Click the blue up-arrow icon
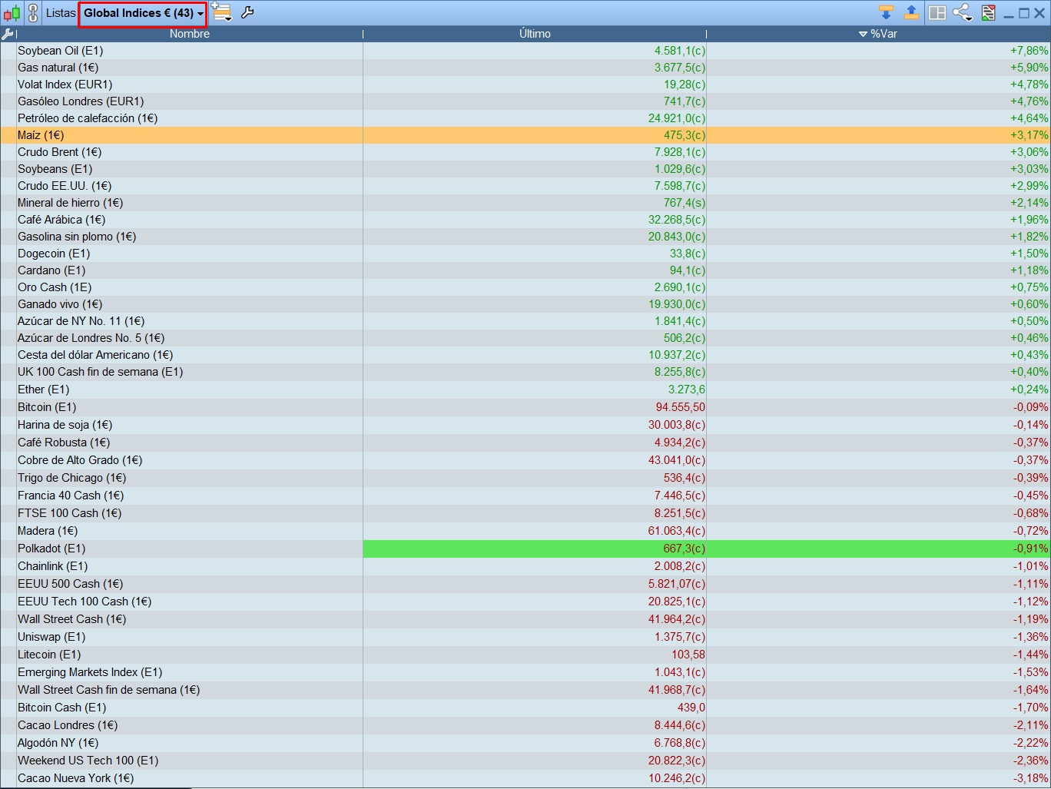Screen dimensions: 1051x789 911,12
